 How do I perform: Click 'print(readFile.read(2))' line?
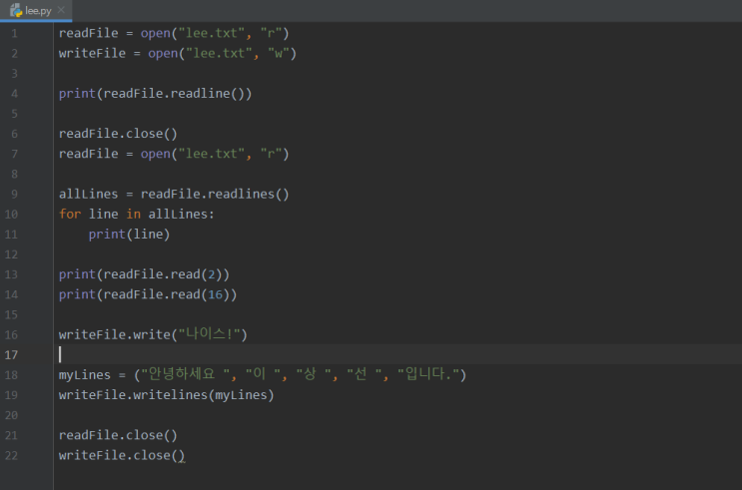point(144,274)
